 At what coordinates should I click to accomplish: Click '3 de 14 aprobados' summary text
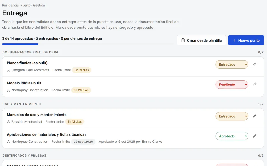coord(17,38)
